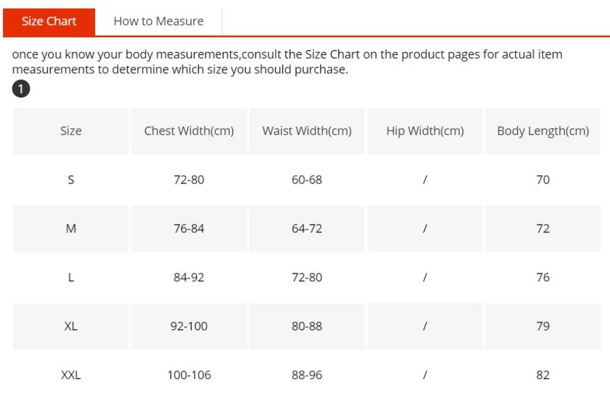Screen dimensions: 610x393
Task: Click the M size row label
Action: (71, 228)
